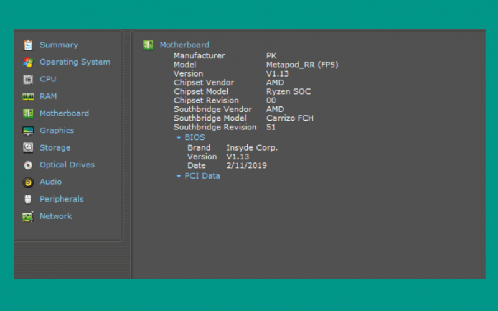The width and height of the screenshot is (498, 311).
Task: Click the Motherboard heading in main panel
Action: click(x=184, y=45)
